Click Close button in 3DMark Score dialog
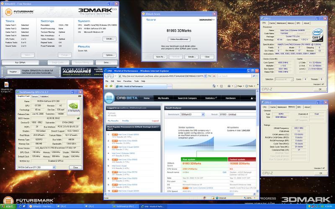Image resolution: width=335 pixels, height=209 pixels. (207, 57)
